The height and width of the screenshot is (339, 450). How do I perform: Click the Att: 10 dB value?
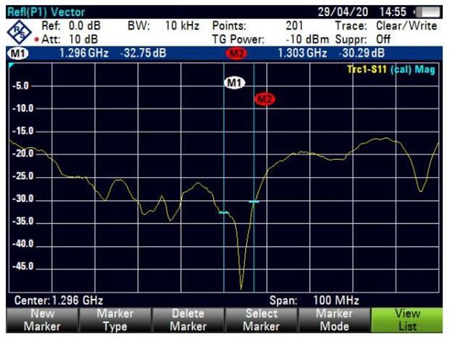(x=70, y=39)
